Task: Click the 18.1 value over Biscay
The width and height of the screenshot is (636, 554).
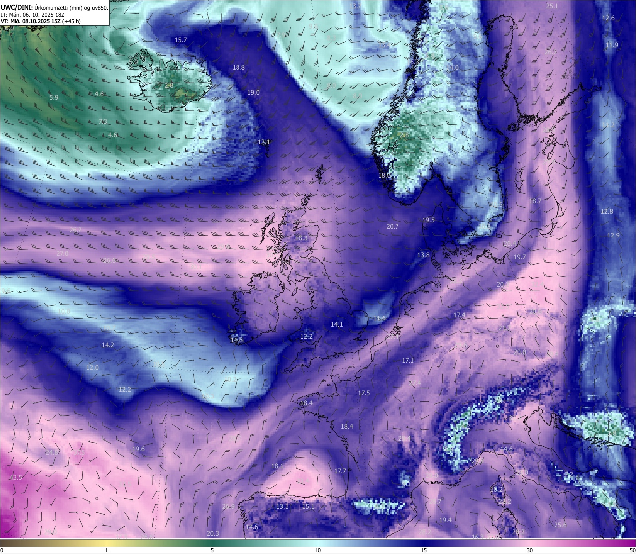Action: pyautogui.click(x=277, y=466)
